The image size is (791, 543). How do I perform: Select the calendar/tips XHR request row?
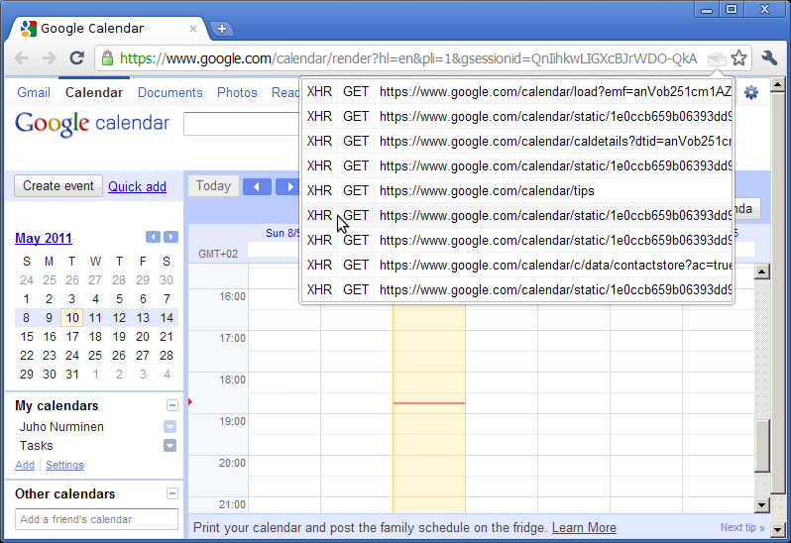[x=516, y=190]
